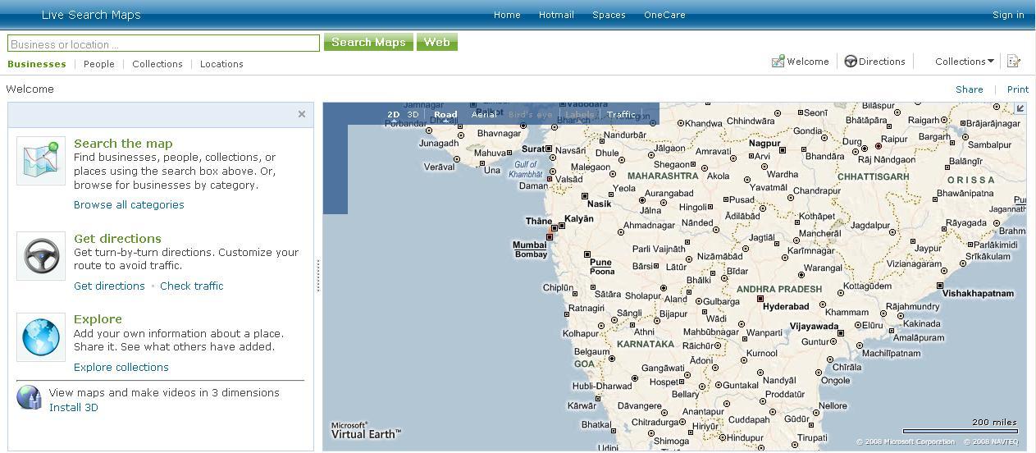The height and width of the screenshot is (453, 1036).
Task: Switch map to 3D mode
Action: coord(413,115)
